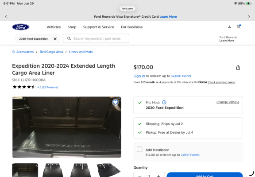Decrease quantity with the minus button
255x177 pixels.
tap(140, 176)
